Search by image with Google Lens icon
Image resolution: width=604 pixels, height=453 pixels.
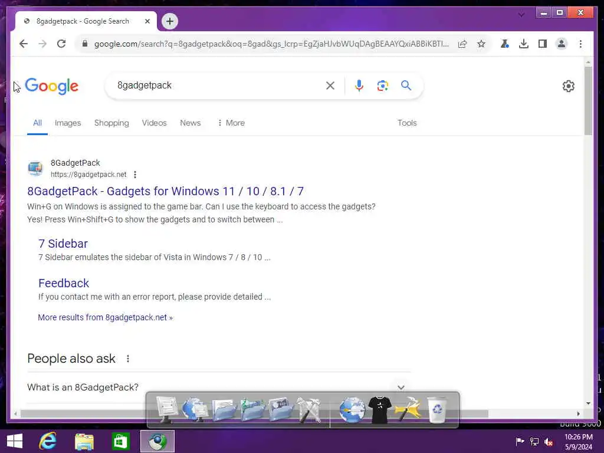pyautogui.click(x=382, y=86)
